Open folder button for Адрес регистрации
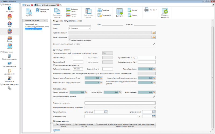 [x=154, y=33]
